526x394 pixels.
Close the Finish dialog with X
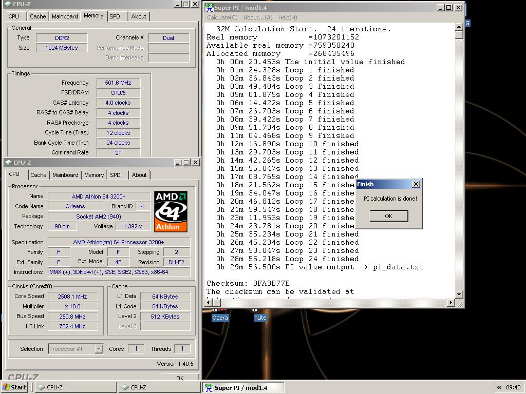[x=416, y=184]
